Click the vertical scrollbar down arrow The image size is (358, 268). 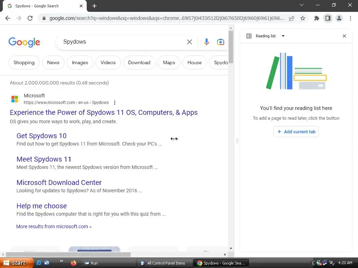point(231,248)
